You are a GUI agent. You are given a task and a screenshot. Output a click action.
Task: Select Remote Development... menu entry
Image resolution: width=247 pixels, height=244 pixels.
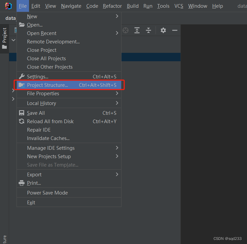pos(69,42)
